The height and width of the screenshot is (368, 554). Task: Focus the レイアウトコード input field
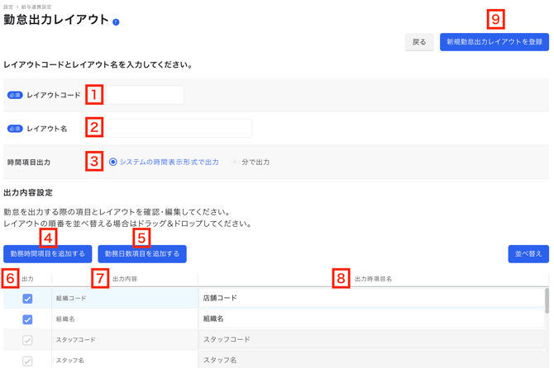pos(146,95)
